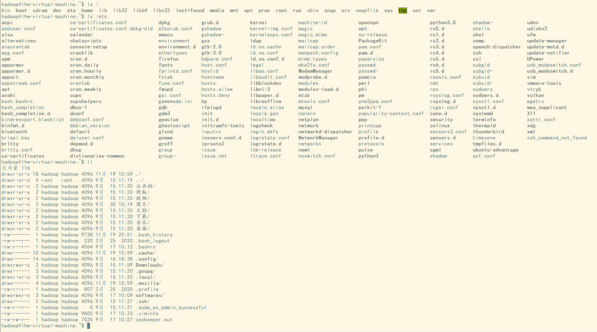Click 'ca-certificates.conf.dpkg-old' file name
The image size is (597, 332).
click(x=111, y=29)
